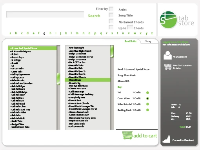The width and height of the screenshot is (200, 150).
Task: Filter by letter w
Action: (x=135, y=33)
